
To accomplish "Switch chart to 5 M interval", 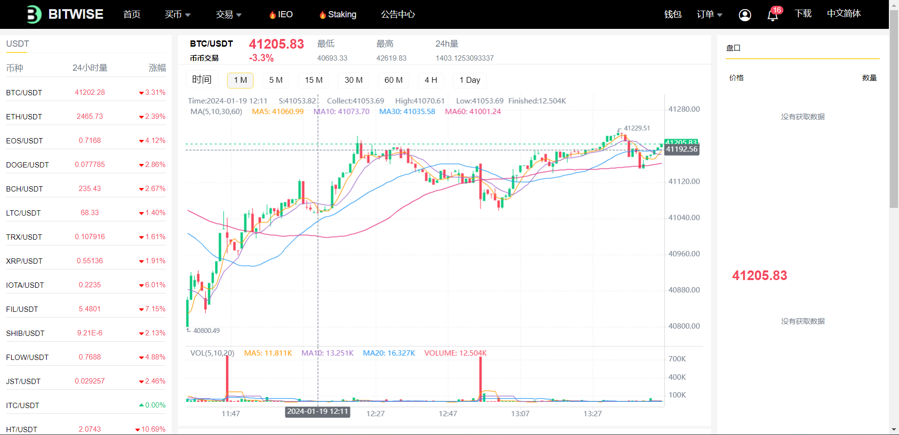I will [276, 80].
